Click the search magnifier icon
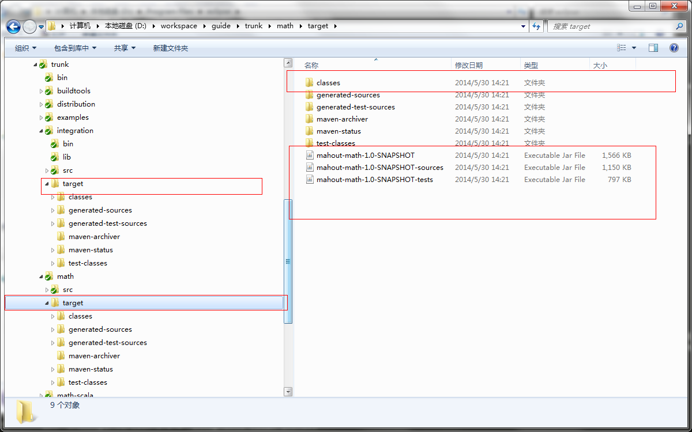692x432 pixels. point(679,26)
